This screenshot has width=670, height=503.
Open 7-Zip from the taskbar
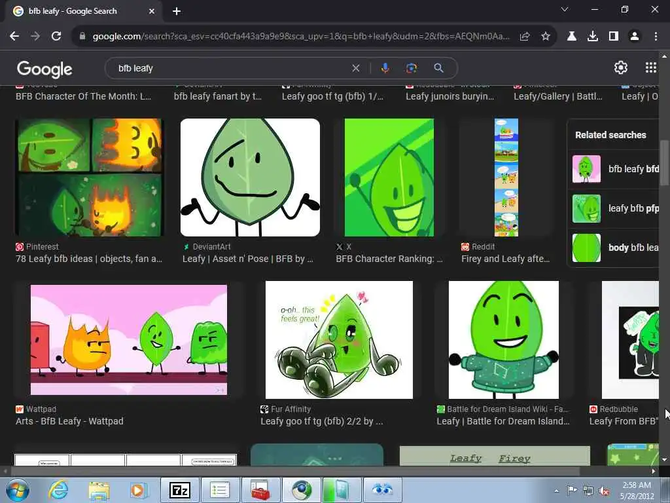[179, 490]
